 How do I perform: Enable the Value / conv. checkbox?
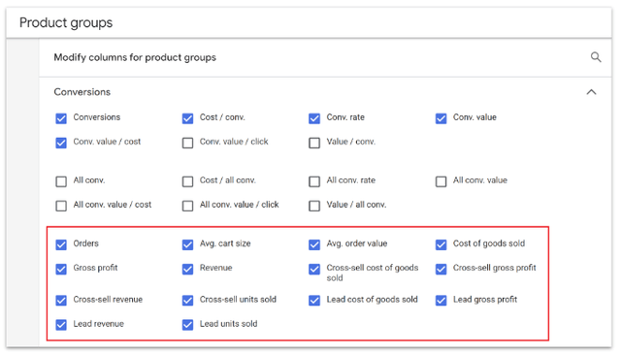point(314,143)
